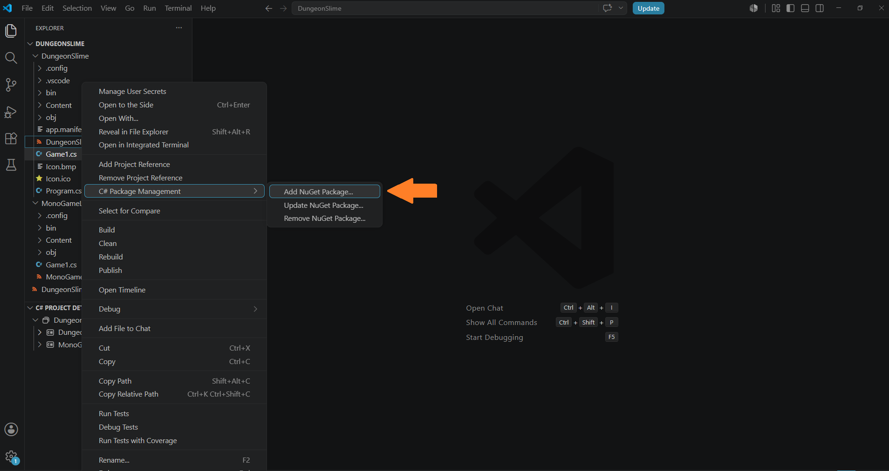
Task: Choose Run Tests with Coverage
Action: (x=174, y=441)
